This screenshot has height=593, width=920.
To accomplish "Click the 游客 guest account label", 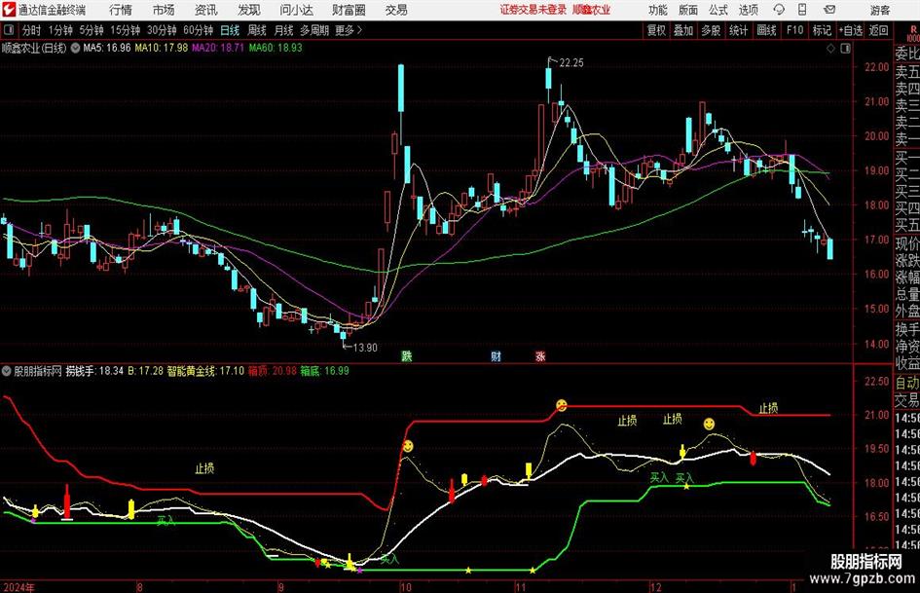I will coord(880,10).
